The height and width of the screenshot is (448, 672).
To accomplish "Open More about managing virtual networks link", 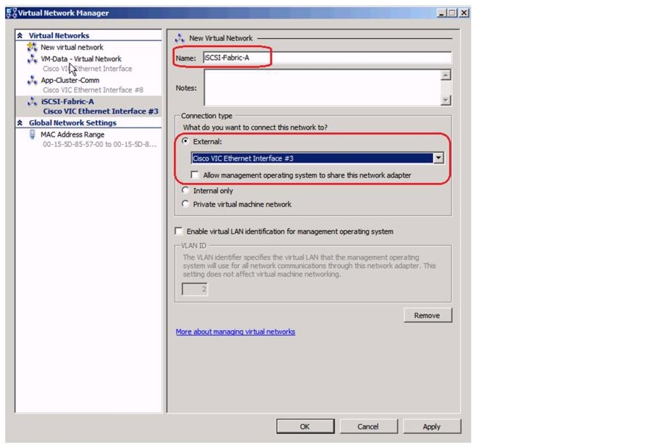I will click(x=235, y=332).
